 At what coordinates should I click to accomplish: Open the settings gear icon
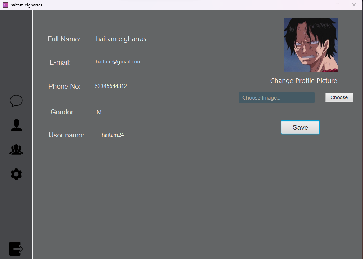coord(16,174)
